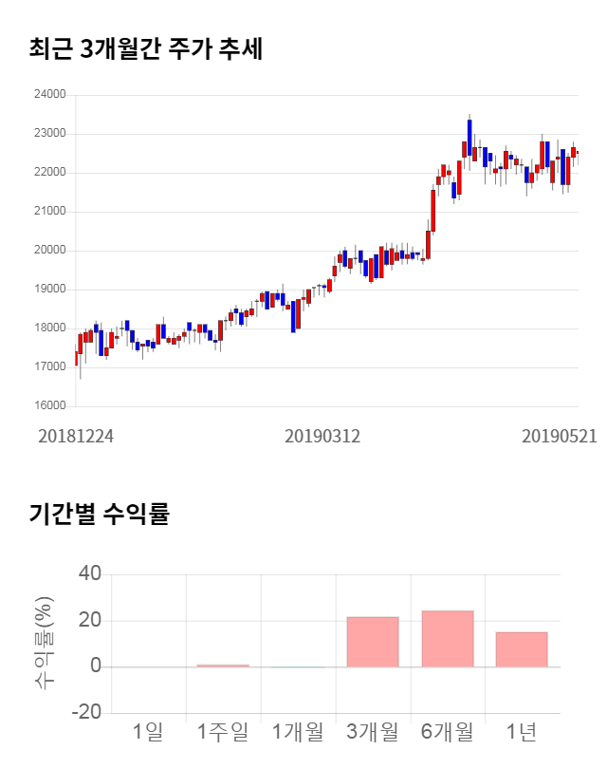607x769 pixels.
Task: Click the 20190521 date label
Action: tap(559, 436)
